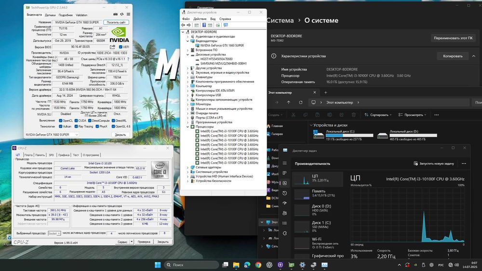Viewport: 482px width, 271px height.
Task: Switch to the Подробнее tab in GPU-Z
Action: coord(66,15)
